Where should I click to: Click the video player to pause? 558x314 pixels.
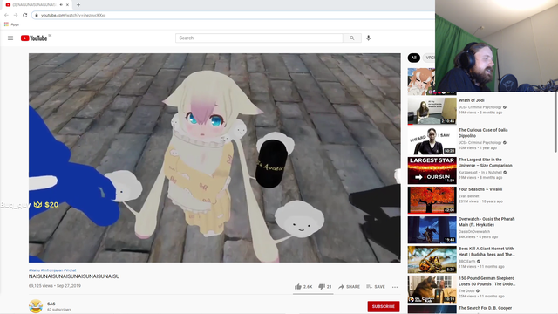pos(214,158)
